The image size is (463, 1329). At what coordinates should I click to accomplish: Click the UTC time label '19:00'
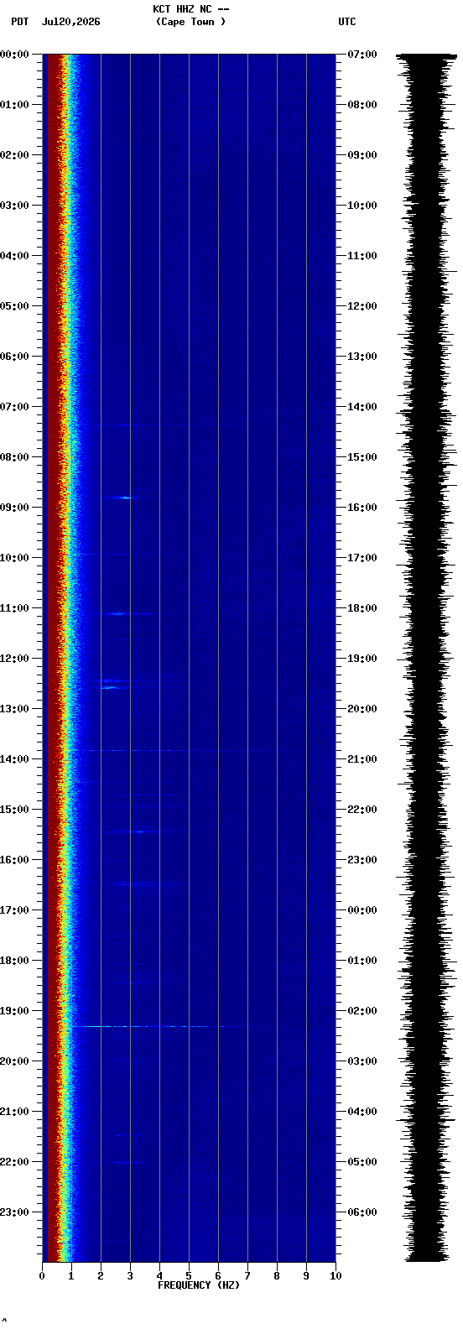[362, 659]
